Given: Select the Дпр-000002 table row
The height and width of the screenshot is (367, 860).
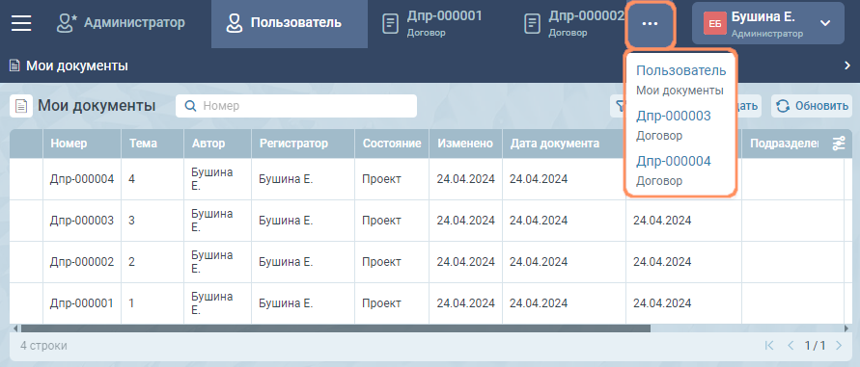Looking at the screenshot, I should click(427, 262).
